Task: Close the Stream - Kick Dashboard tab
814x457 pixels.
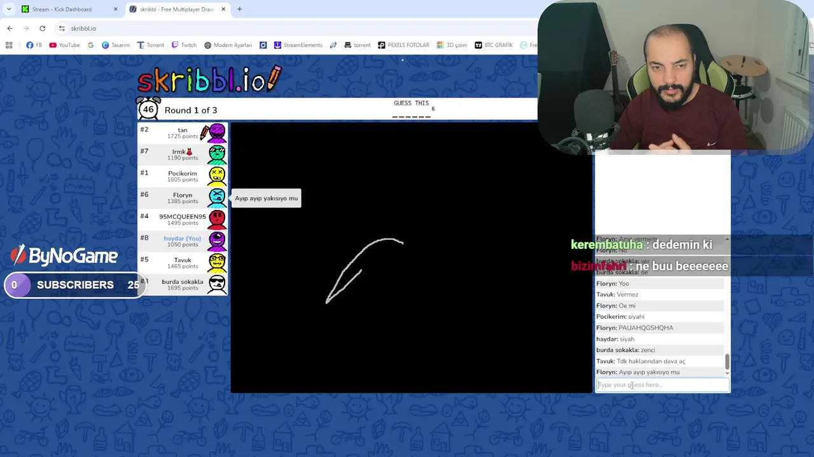Action: [115, 9]
